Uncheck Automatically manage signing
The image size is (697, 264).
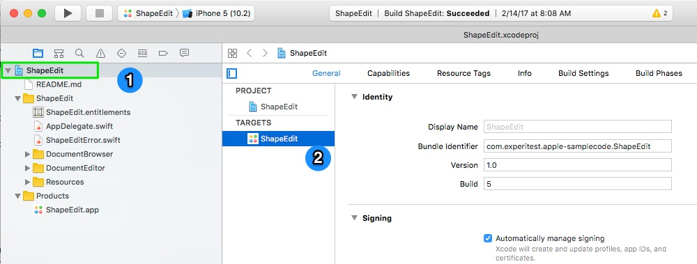click(x=488, y=238)
